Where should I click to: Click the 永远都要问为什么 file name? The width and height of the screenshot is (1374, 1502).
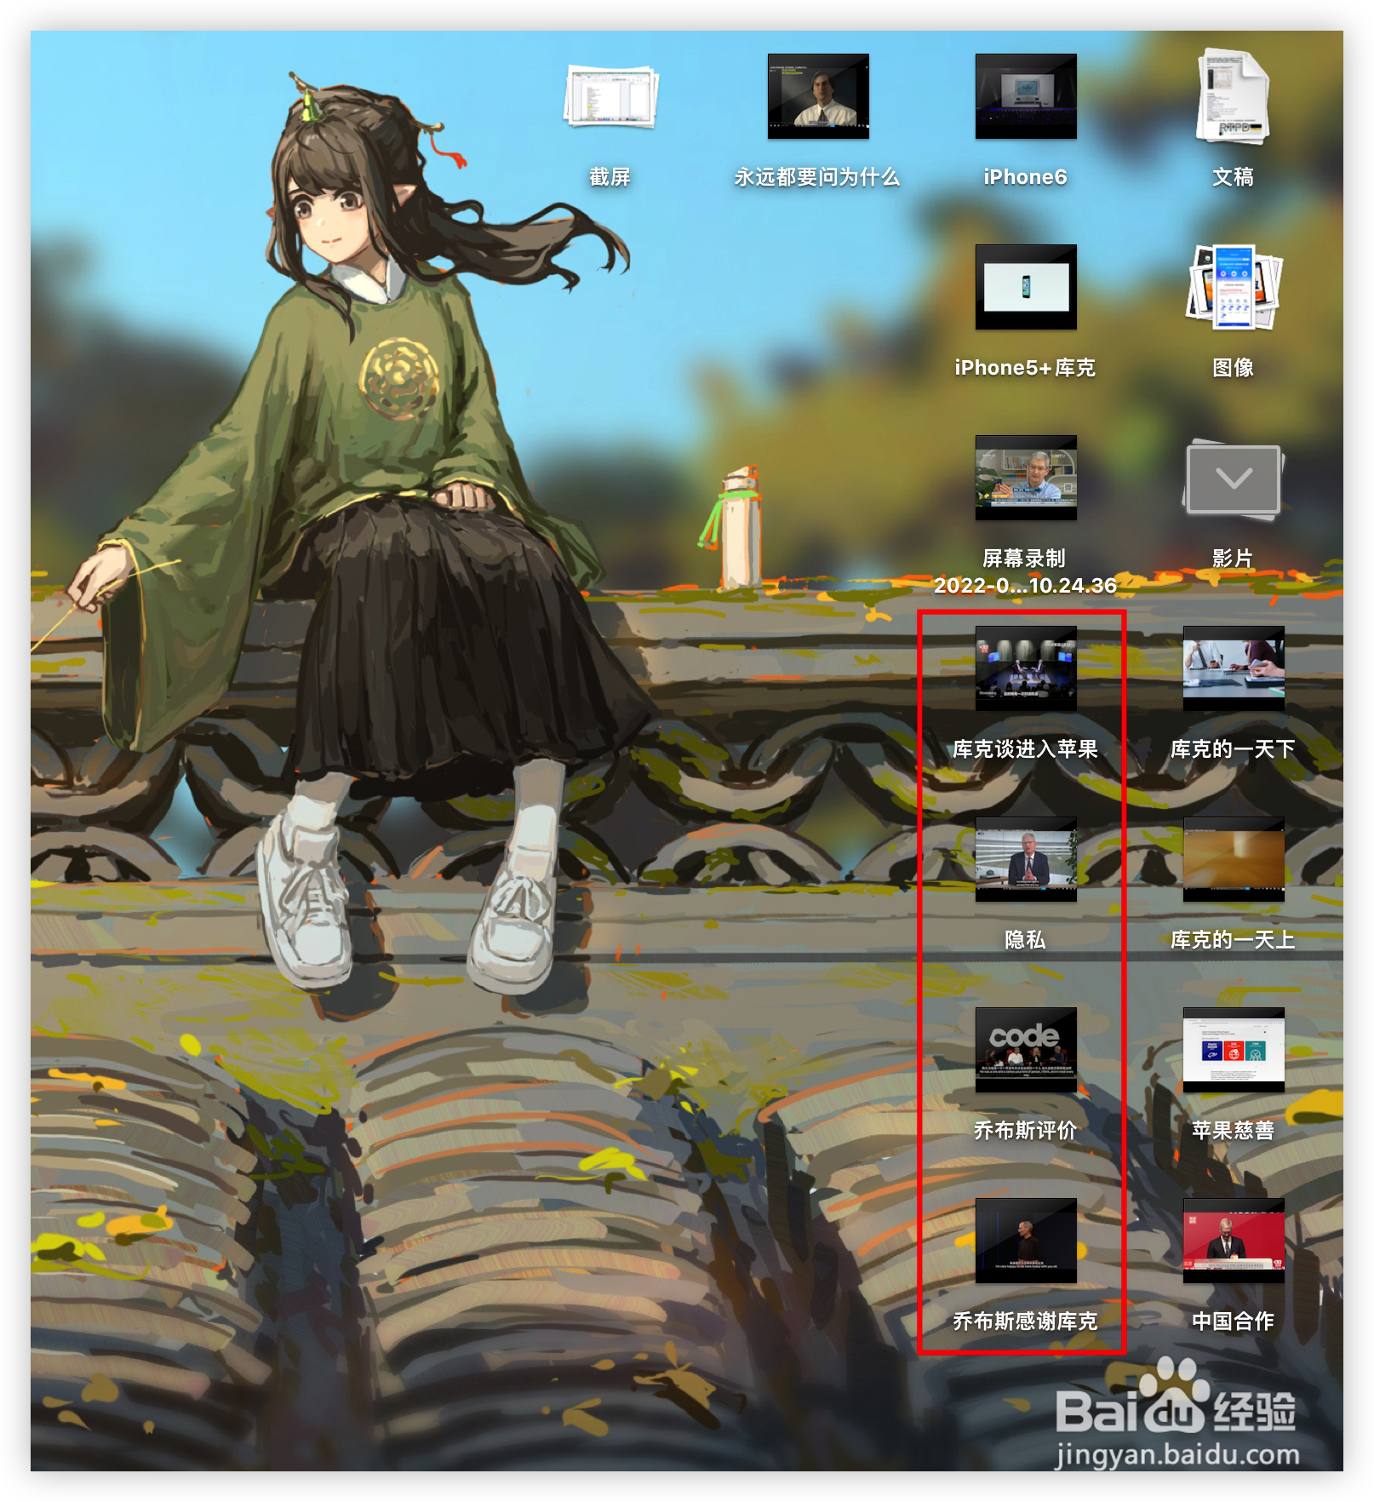coord(817,177)
